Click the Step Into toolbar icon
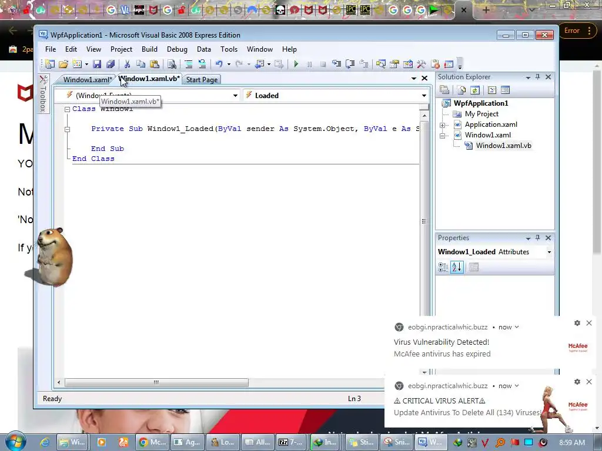This screenshot has width=602, height=451. (337, 64)
